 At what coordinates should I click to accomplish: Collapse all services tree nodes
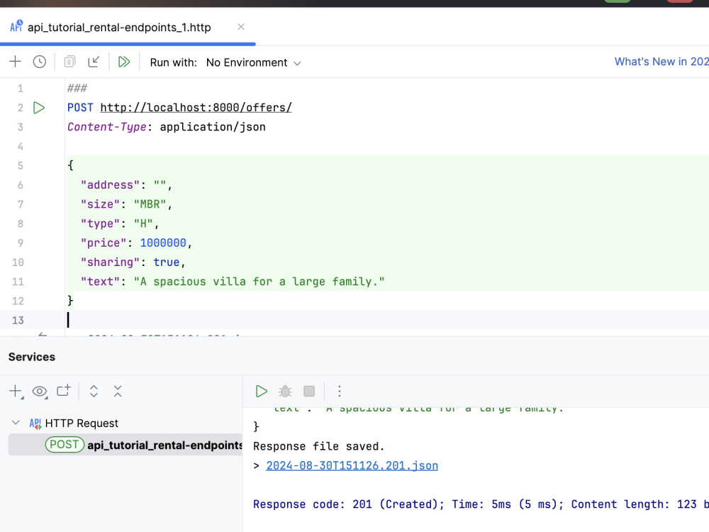coord(118,392)
